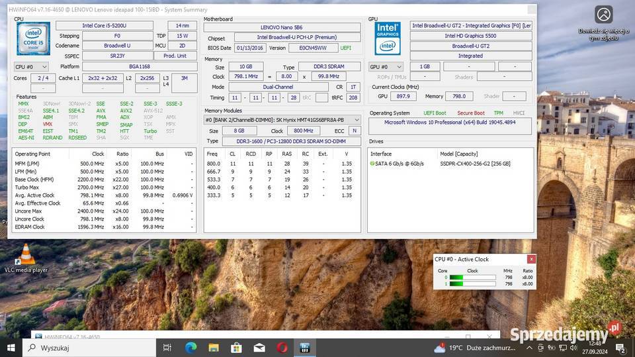Click the EDRAM Clock row
Viewport: 635px width, 357px height.
click(x=104, y=227)
